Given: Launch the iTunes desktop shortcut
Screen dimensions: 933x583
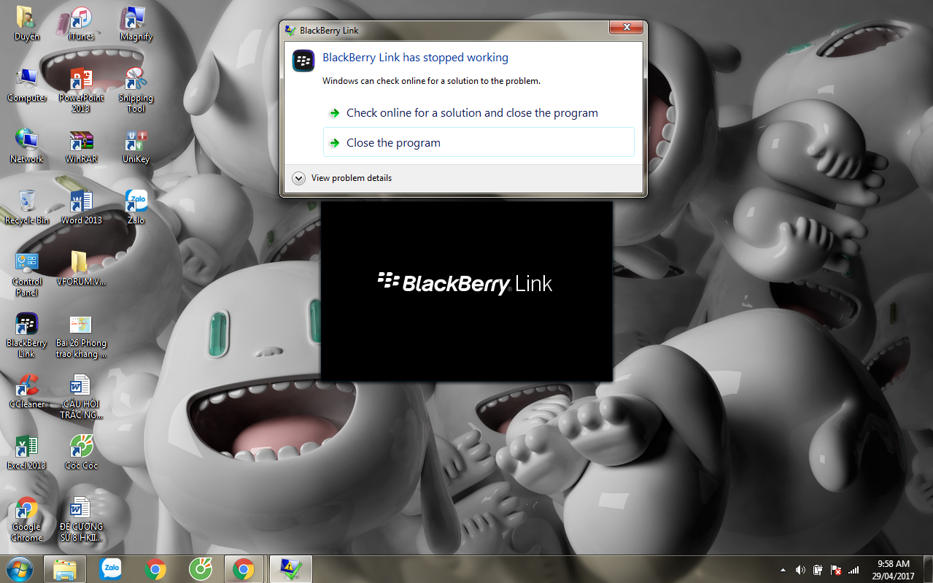Looking at the screenshot, I should click(81, 24).
